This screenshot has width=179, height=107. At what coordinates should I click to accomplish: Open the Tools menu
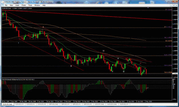(30, 5)
